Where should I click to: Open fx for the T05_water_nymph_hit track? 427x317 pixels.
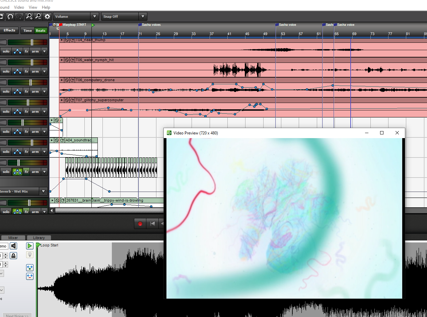(26, 72)
